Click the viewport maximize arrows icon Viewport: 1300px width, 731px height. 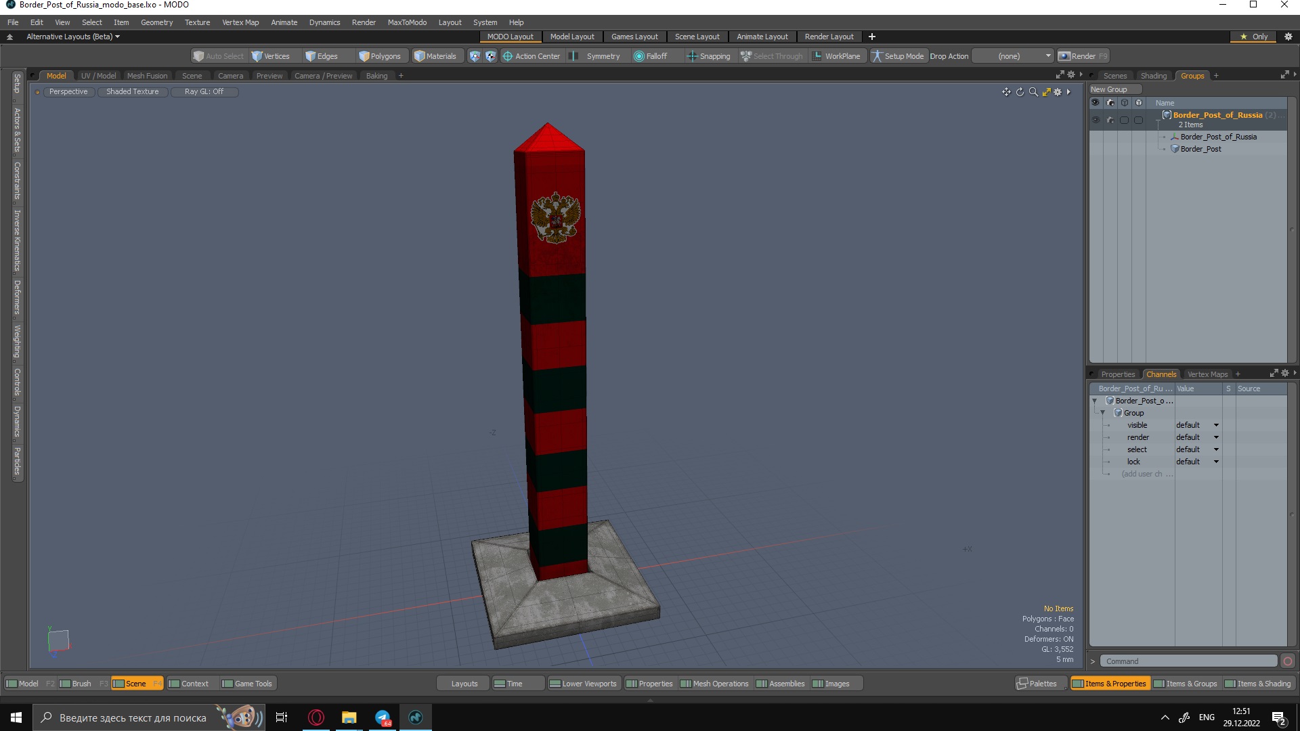(1046, 92)
